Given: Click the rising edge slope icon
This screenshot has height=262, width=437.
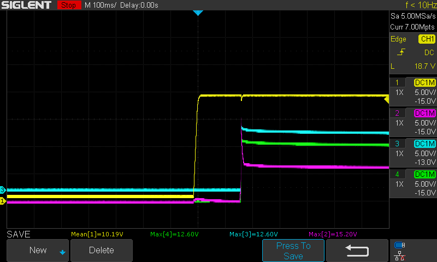Looking at the screenshot, I should click(401, 52).
